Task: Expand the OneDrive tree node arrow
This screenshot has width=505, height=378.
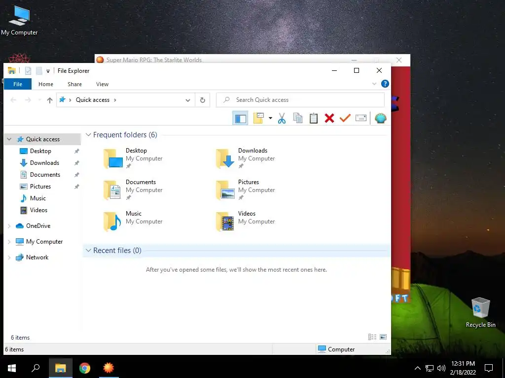Action: click(9, 226)
